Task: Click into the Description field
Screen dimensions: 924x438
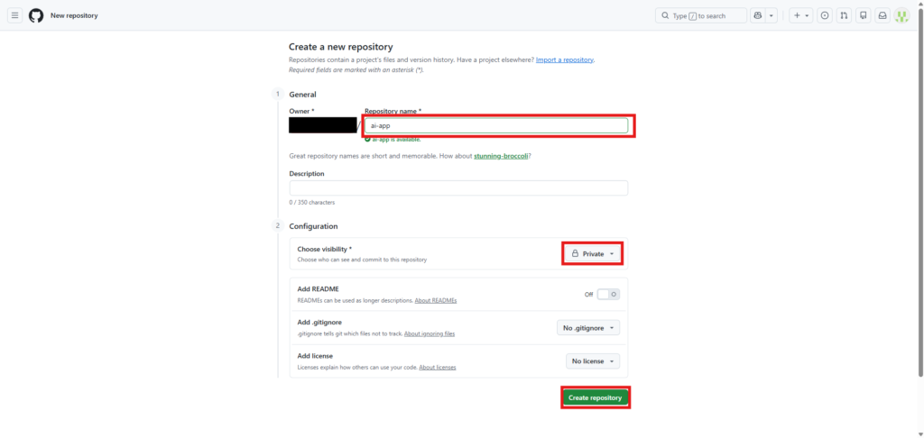Action: [x=458, y=187]
